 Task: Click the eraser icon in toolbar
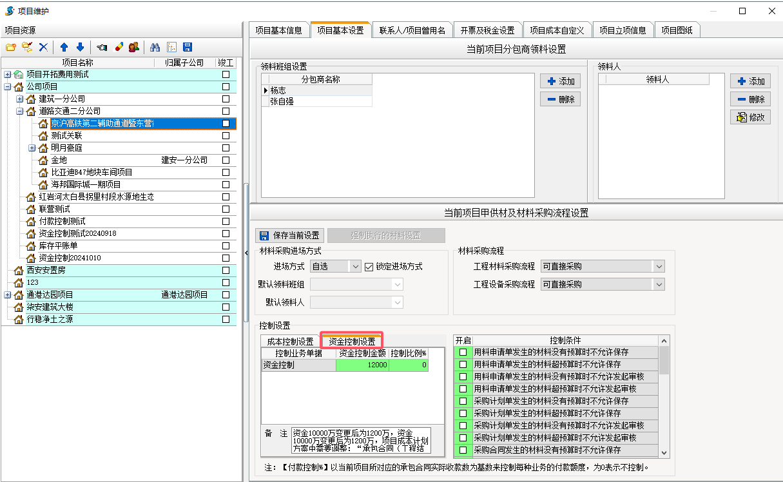(119, 47)
